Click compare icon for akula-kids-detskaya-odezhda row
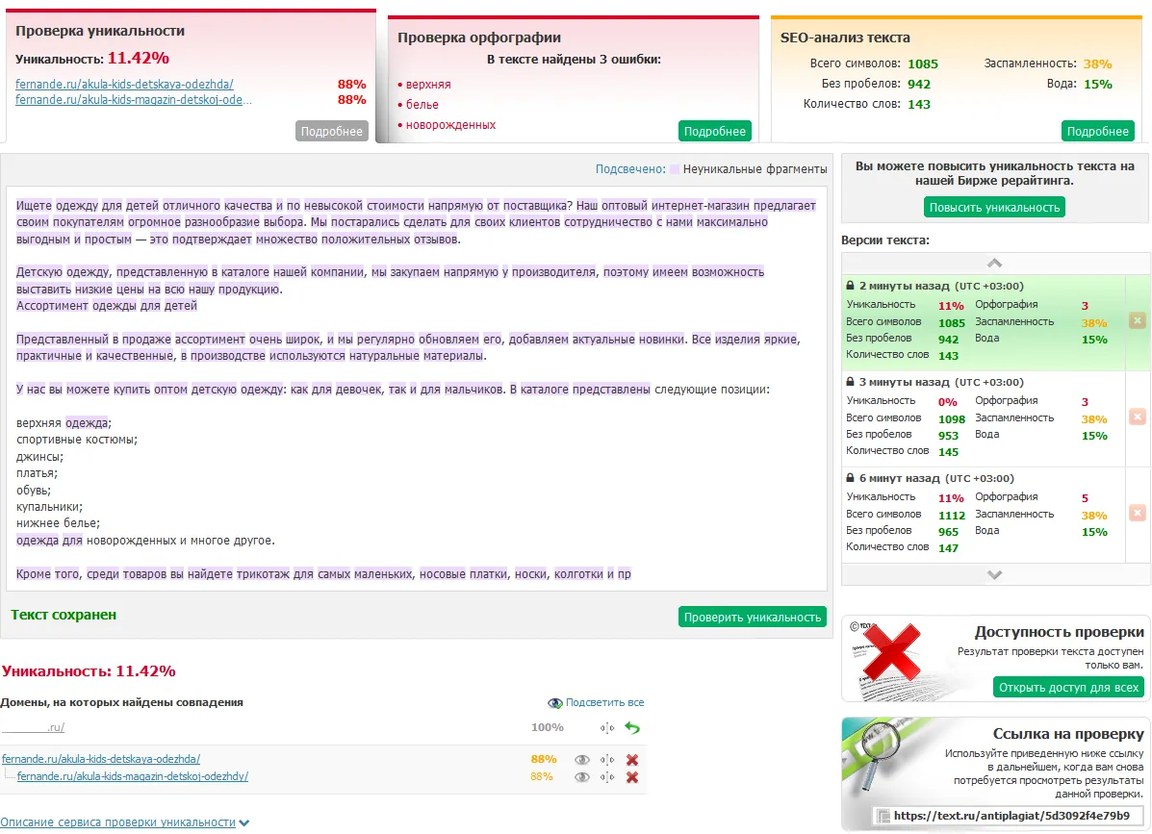The width and height of the screenshot is (1152, 834). click(x=607, y=760)
